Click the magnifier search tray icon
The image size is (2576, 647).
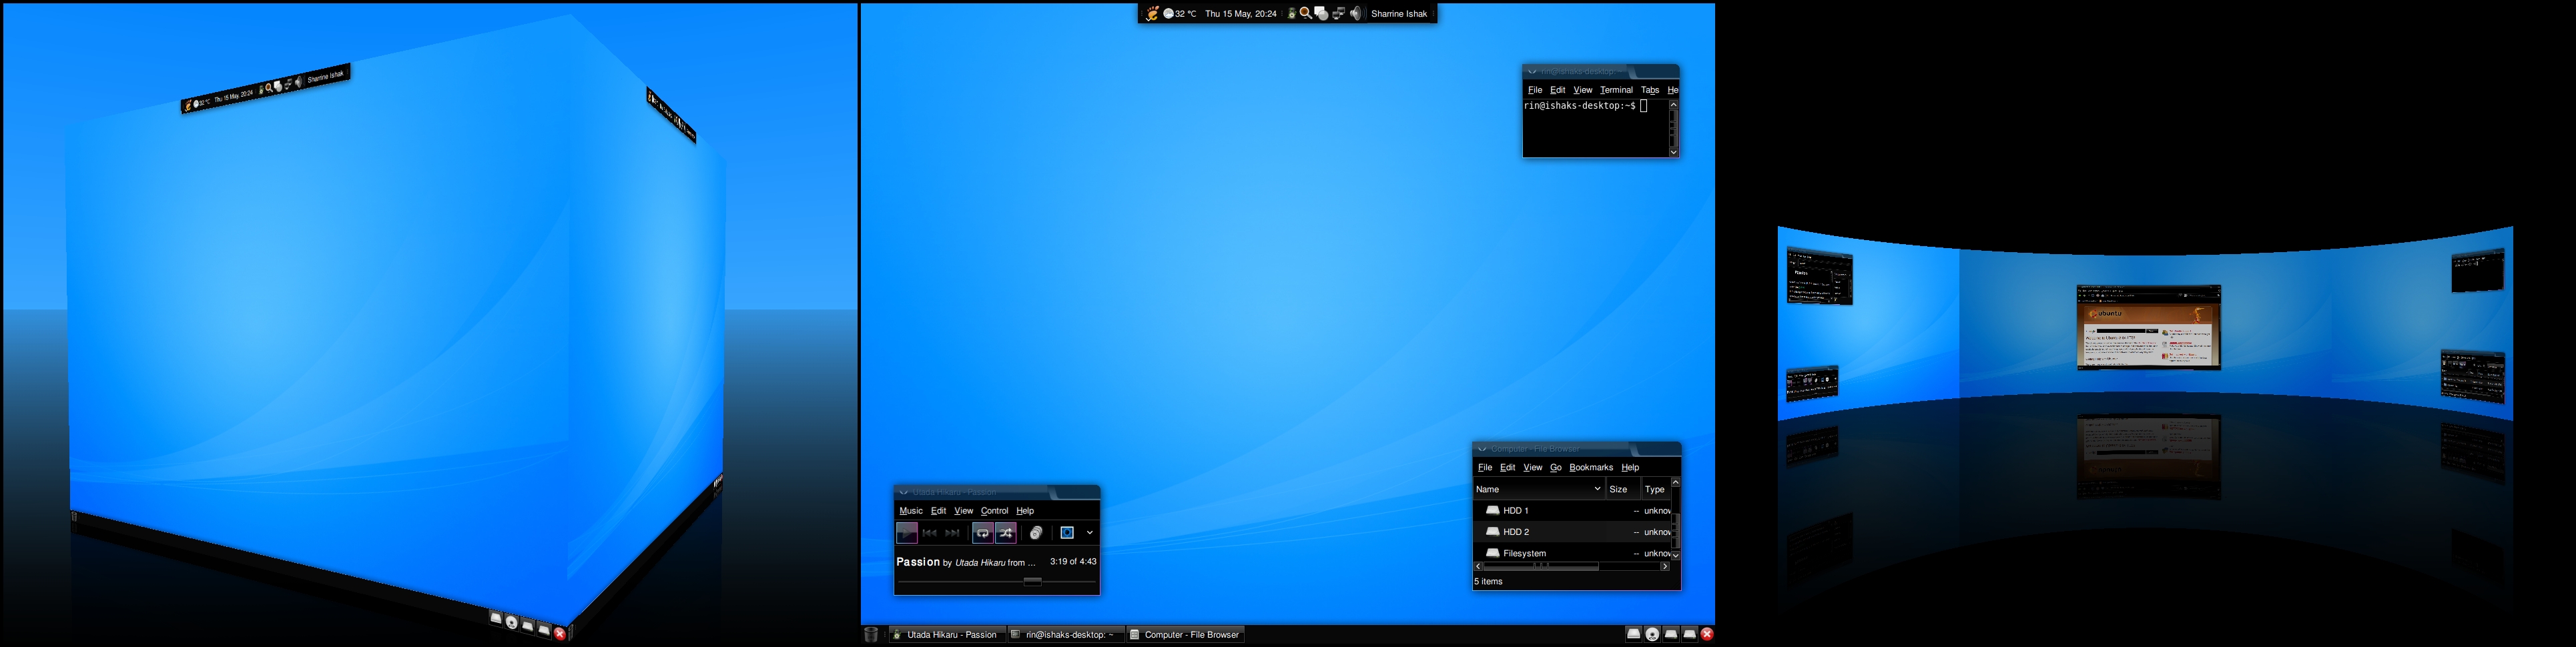pyautogui.click(x=1305, y=14)
